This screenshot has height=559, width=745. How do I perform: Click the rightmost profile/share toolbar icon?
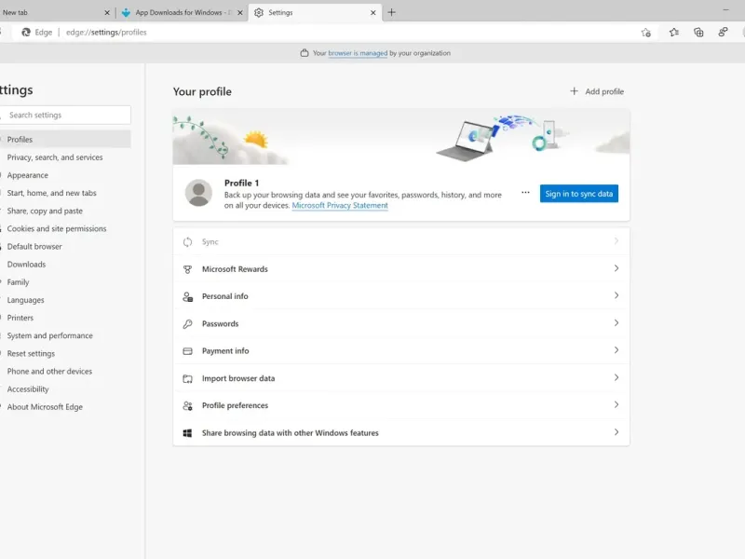point(723,33)
